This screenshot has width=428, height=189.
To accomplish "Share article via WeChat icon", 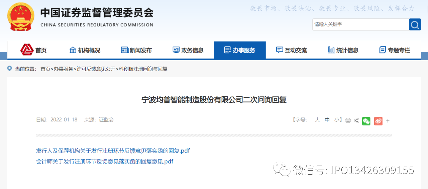I will pyautogui.click(x=366, y=121).
